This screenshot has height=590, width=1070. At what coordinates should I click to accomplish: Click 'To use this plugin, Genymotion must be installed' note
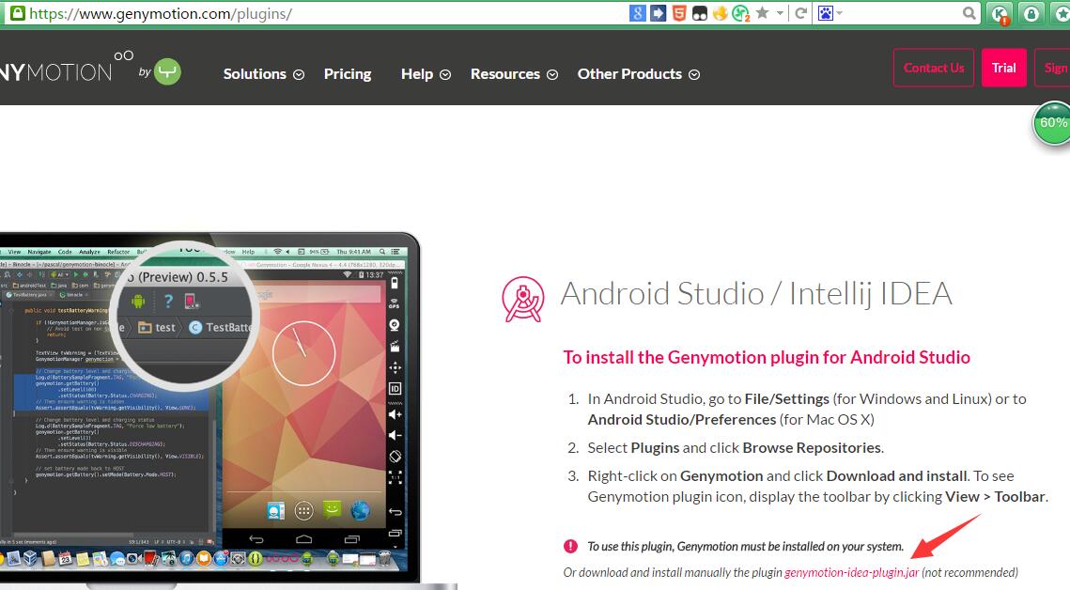745,547
